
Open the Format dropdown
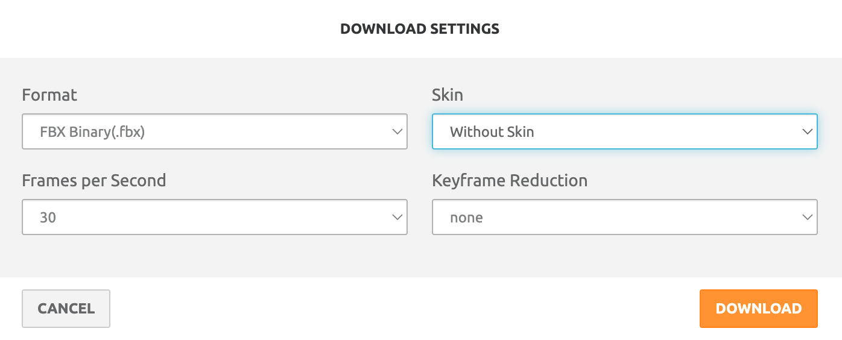tap(214, 131)
